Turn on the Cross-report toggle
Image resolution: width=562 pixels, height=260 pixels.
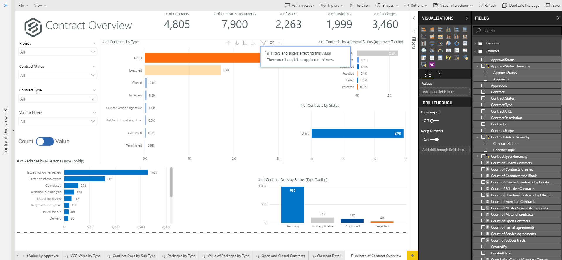coord(434,121)
